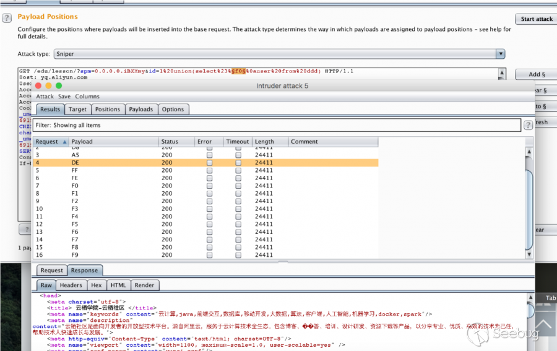The width and height of the screenshot is (557, 351).
Task: Close the Intruder attack 5 window
Action: tap(38, 86)
